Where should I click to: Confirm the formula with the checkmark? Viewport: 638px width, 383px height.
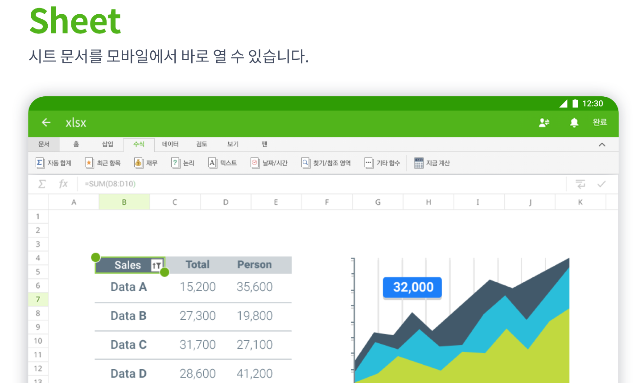[601, 184]
